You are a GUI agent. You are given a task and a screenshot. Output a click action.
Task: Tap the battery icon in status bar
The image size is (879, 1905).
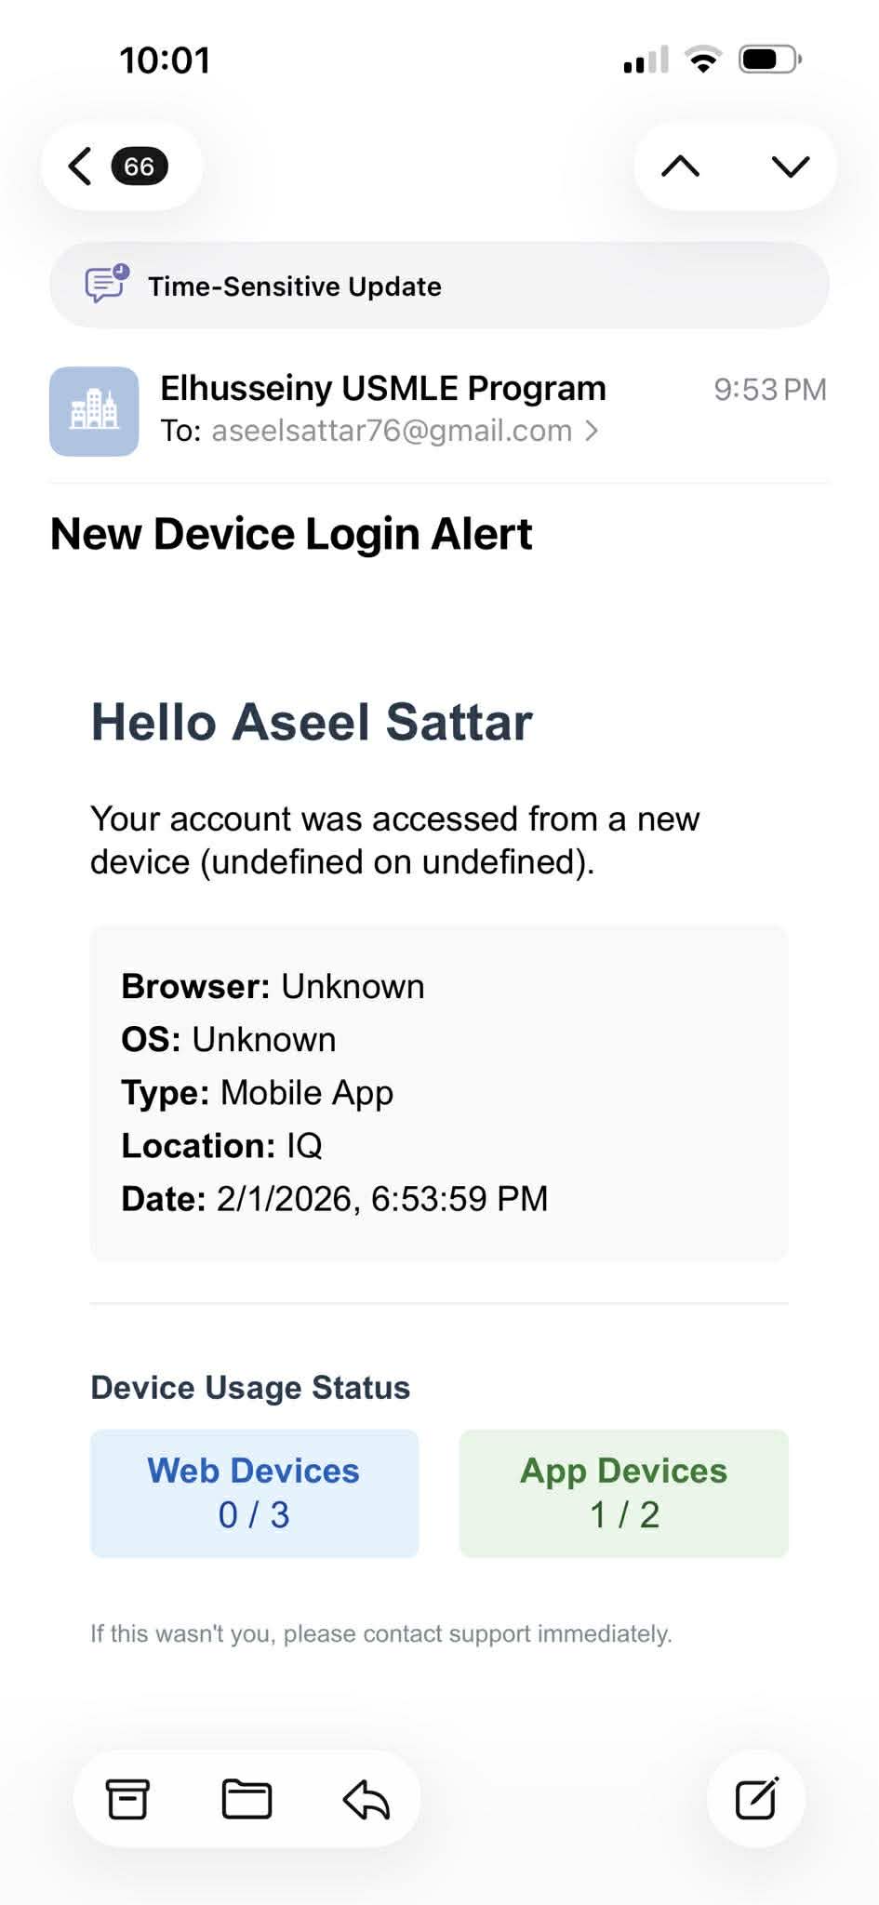[768, 60]
